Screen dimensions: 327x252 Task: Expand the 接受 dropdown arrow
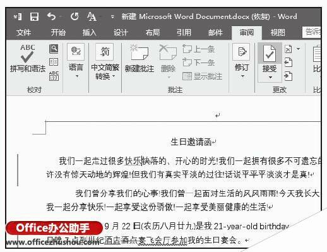[x=270, y=78]
